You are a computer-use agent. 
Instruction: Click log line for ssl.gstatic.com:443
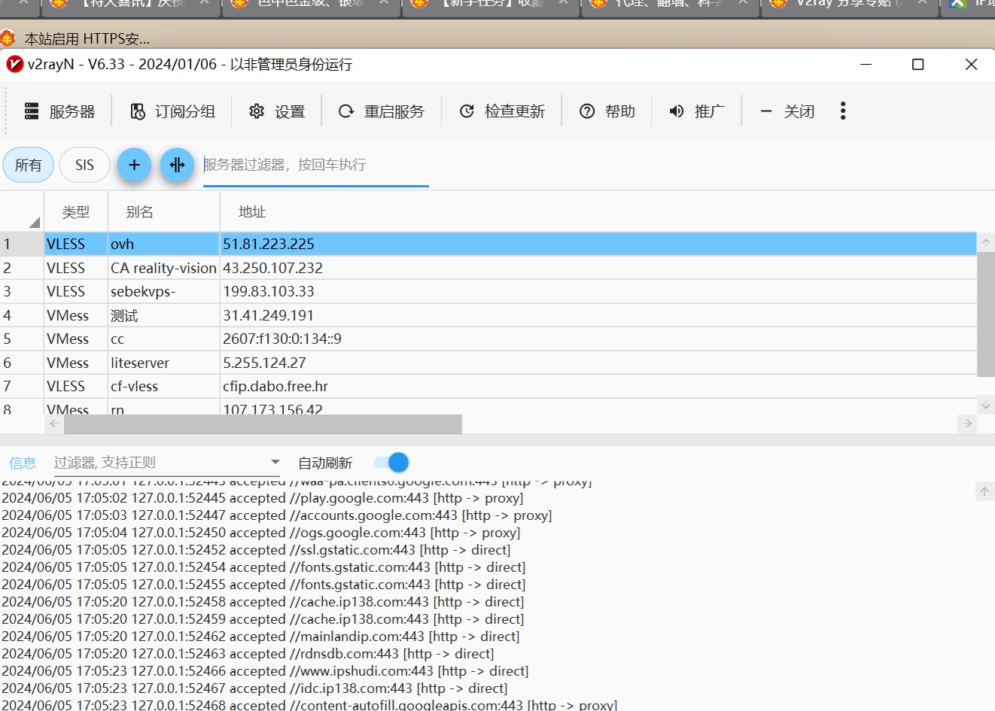[x=256, y=550]
